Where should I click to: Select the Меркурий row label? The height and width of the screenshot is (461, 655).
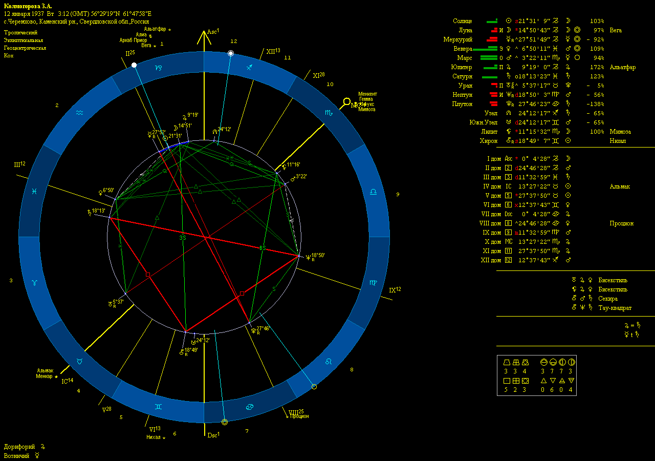(458, 39)
